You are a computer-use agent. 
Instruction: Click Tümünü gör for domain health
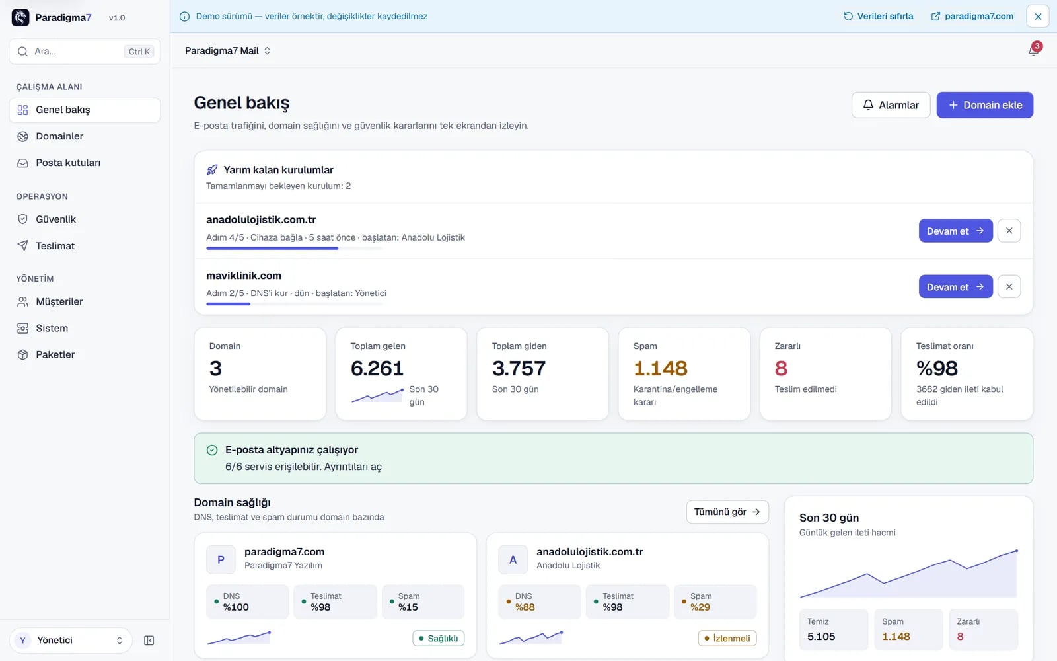coord(727,512)
